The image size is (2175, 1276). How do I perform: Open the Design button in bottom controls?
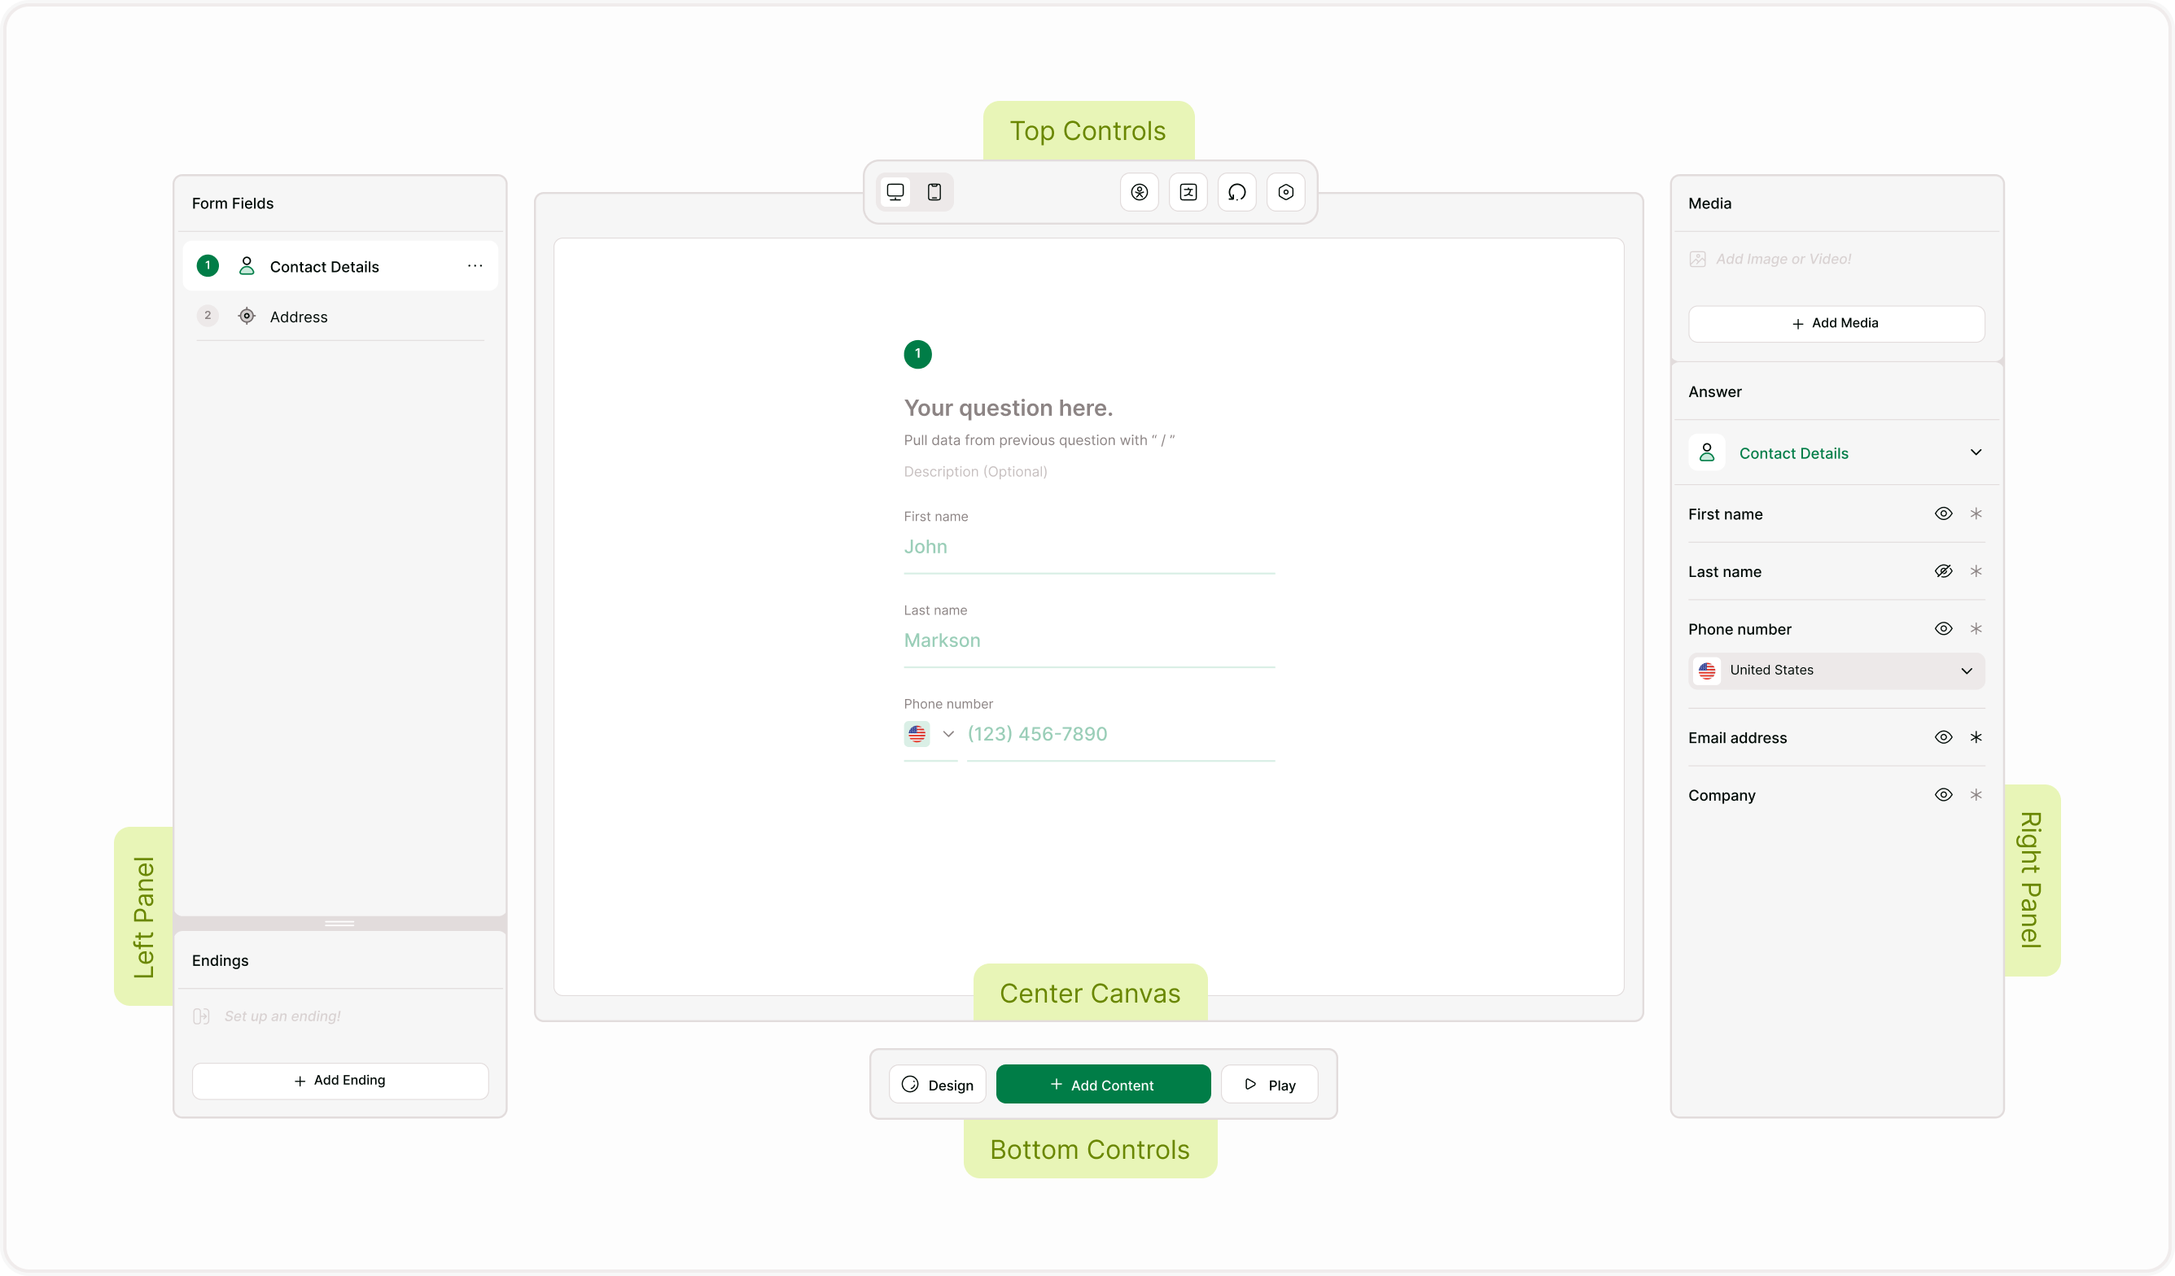(x=938, y=1085)
